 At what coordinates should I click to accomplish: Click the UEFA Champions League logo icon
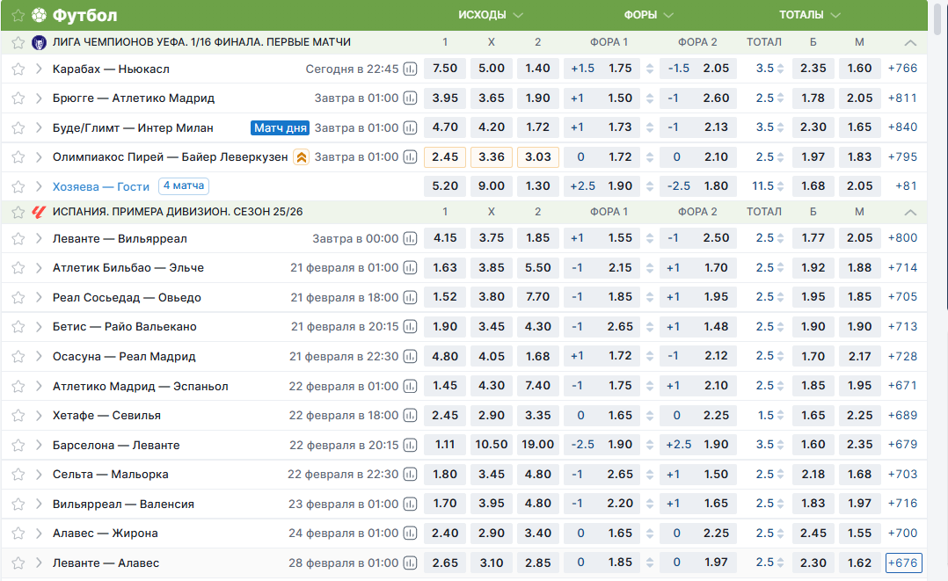pos(39,42)
